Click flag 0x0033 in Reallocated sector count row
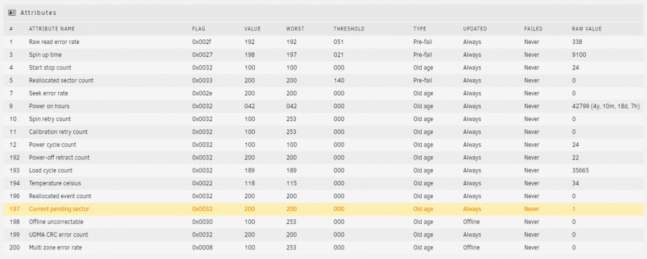Image resolution: width=647 pixels, height=259 pixels. (x=202, y=80)
